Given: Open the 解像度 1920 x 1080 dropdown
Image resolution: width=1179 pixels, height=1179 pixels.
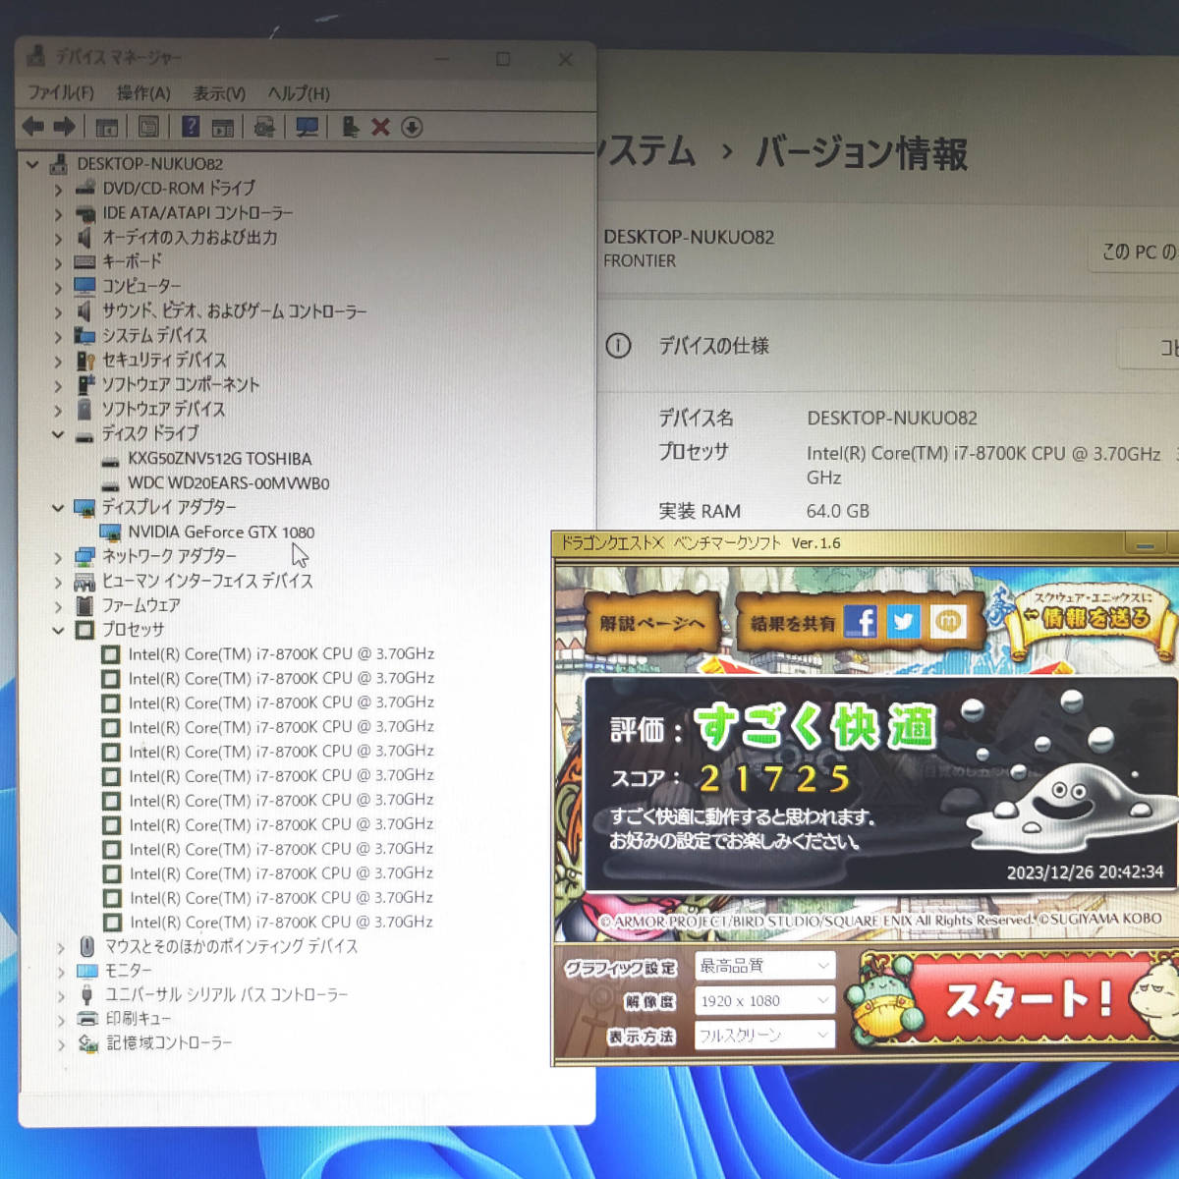Looking at the screenshot, I should click(764, 1000).
